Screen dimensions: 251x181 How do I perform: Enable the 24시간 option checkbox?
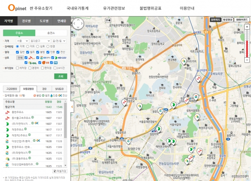[x=55, y=68]
